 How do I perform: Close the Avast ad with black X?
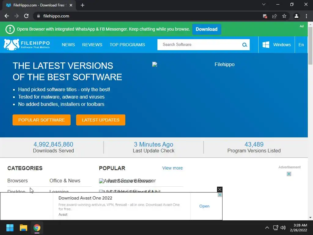click(x=219, y=189)
